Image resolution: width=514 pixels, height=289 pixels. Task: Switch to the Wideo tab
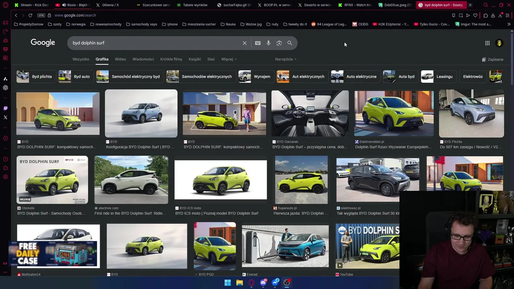pos(120,59)
